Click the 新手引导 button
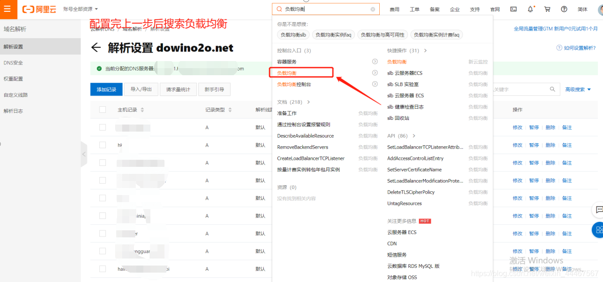 click(x=214, y=89)
